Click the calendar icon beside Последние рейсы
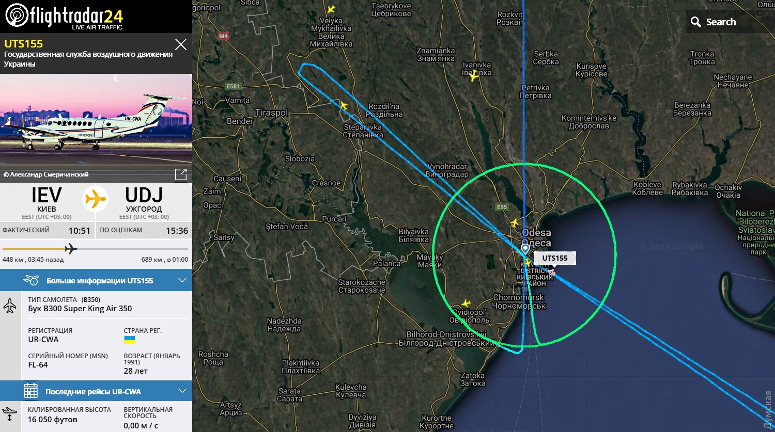775x432 pixels. point(30,391)
